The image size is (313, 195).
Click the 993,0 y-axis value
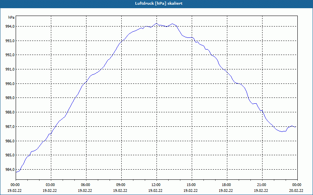click(11, 41)
